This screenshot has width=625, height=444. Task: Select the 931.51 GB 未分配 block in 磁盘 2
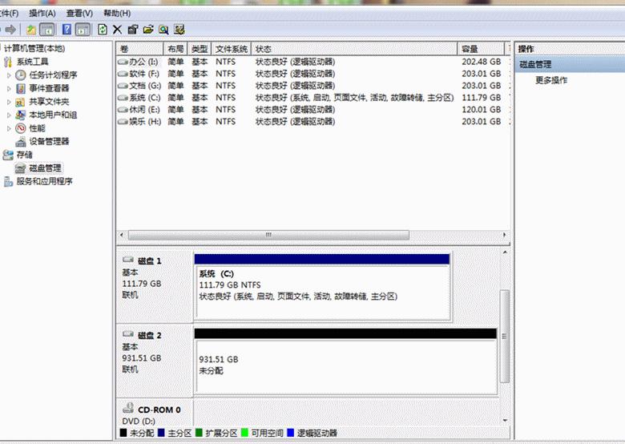click(x=345, y=361)
